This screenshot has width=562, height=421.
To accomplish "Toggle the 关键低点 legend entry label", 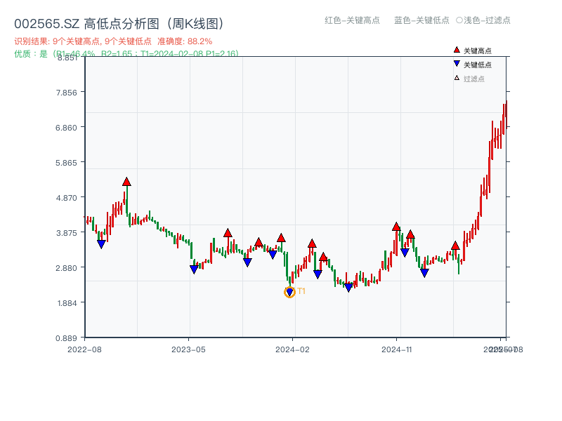I will coord(478,65).
